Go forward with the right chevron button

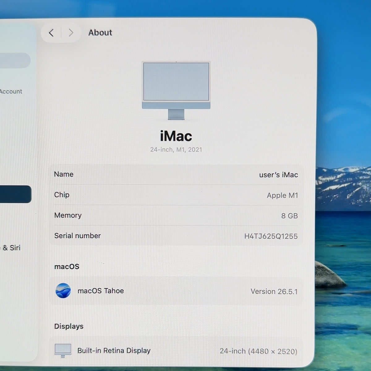(71, 33)
